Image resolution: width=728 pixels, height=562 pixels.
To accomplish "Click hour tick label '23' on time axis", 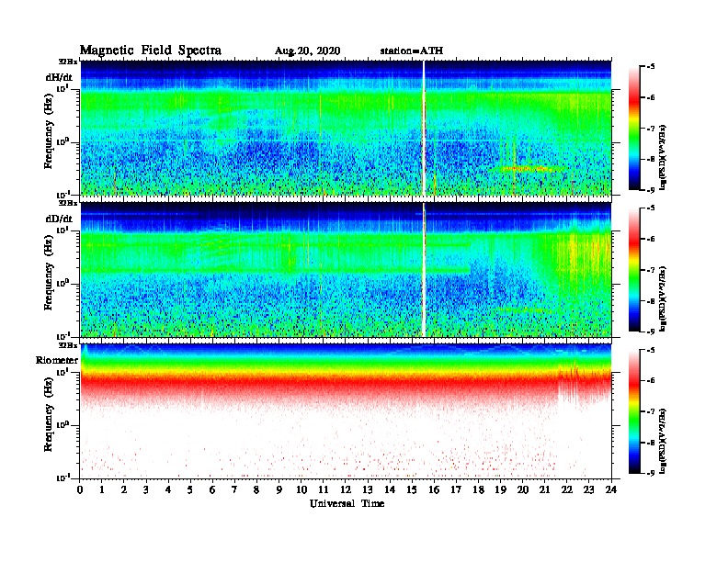I will click(588, 489).
